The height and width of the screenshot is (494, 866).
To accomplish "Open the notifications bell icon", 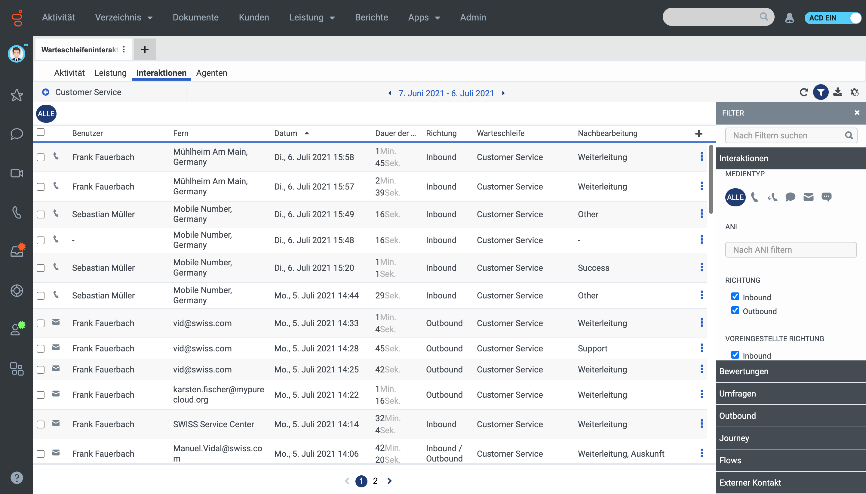I will (x=789, y=18).
